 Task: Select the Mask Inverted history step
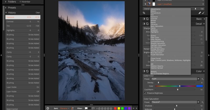click(x=23, y=109)
